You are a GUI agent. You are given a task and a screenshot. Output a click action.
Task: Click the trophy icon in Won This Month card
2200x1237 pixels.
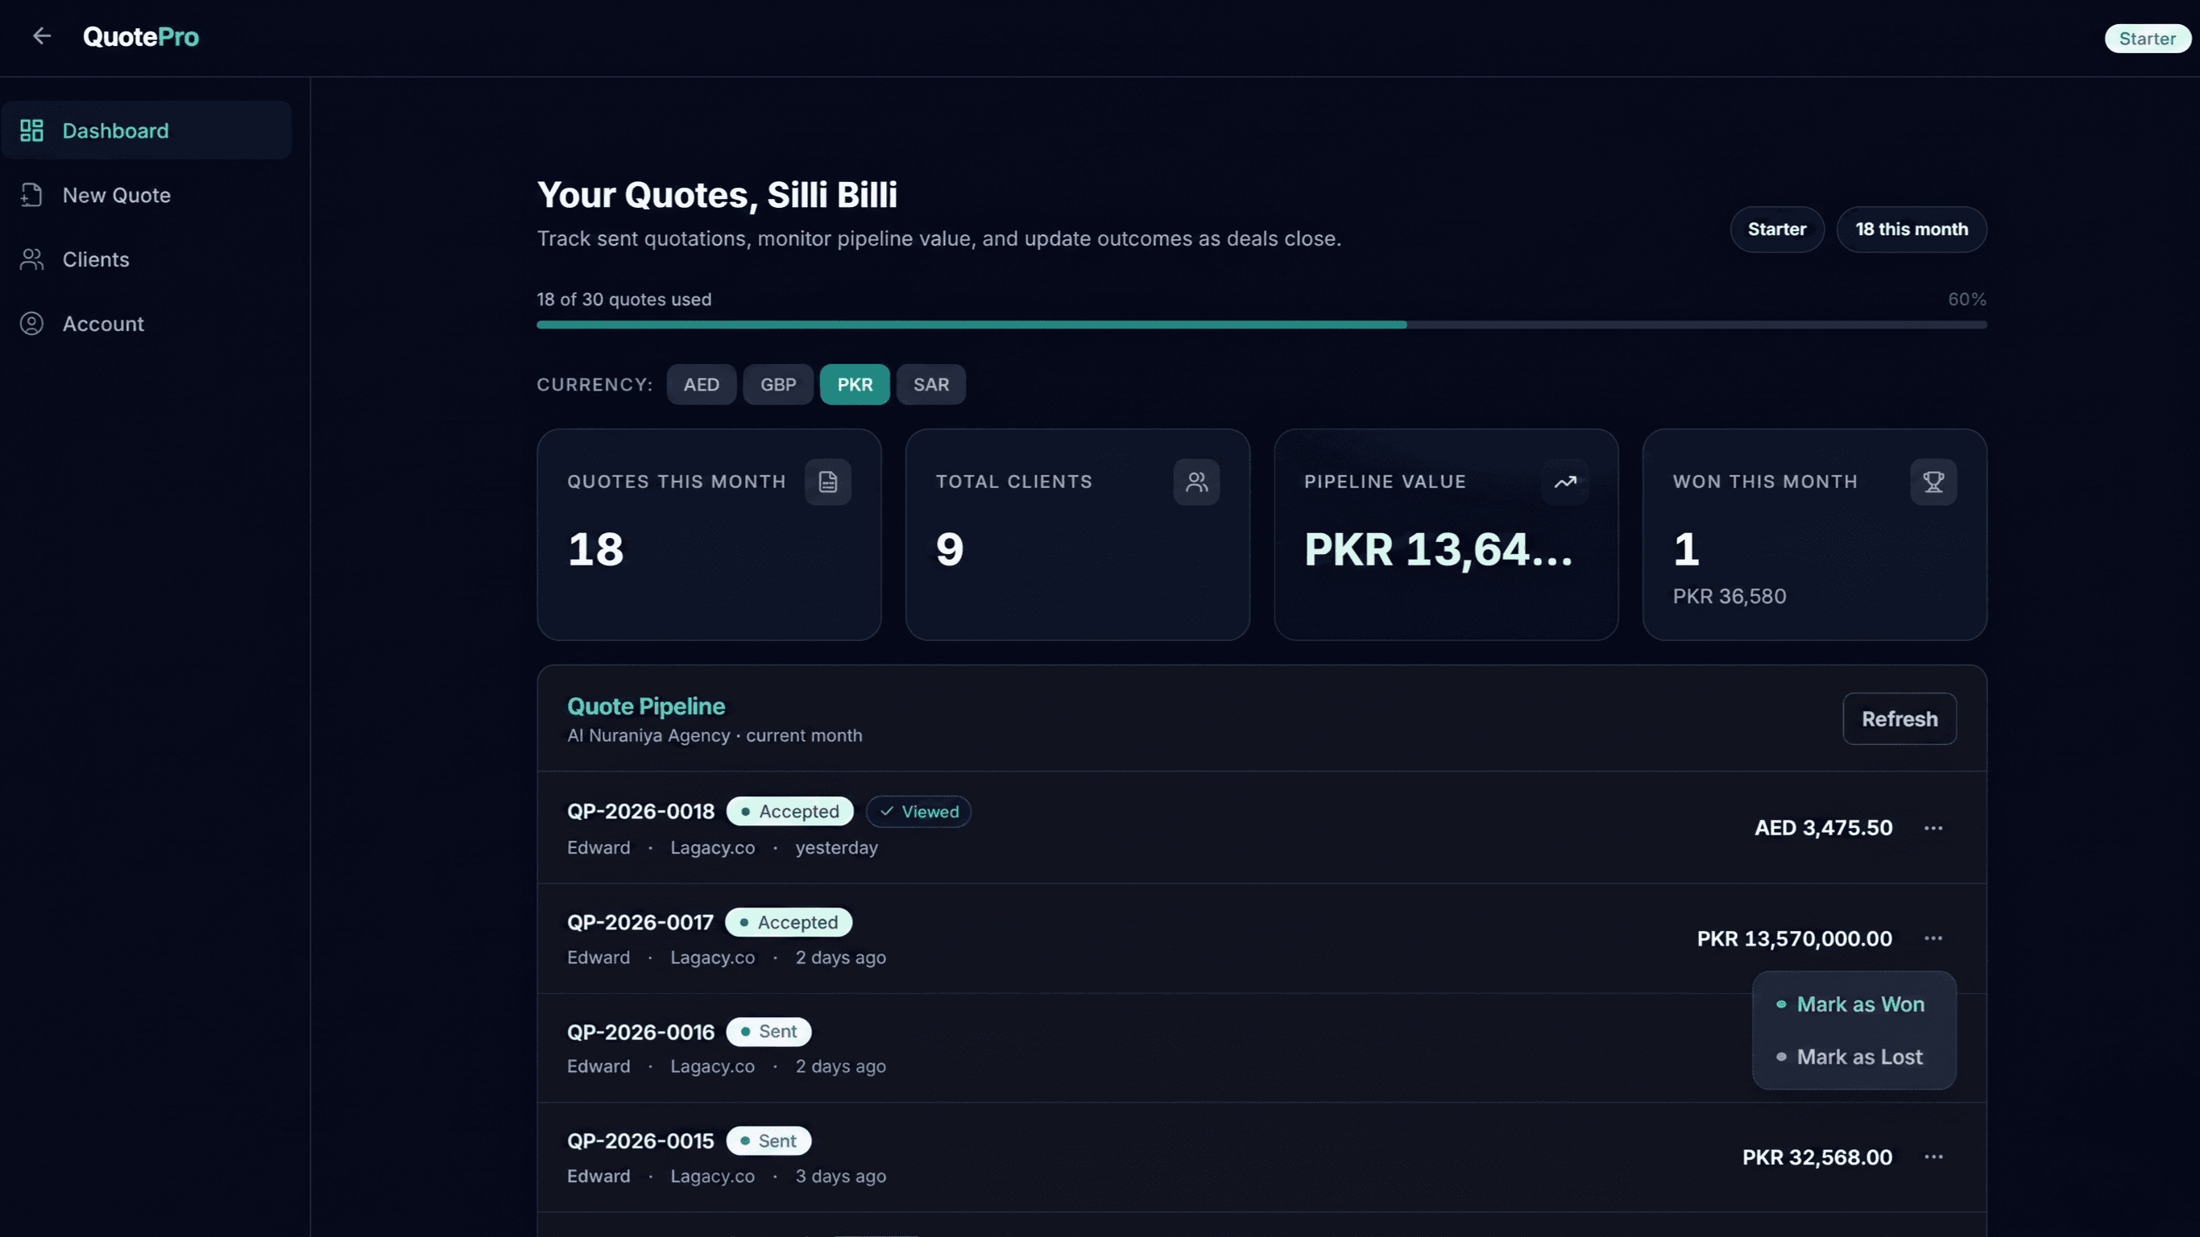coord(1933,482)
